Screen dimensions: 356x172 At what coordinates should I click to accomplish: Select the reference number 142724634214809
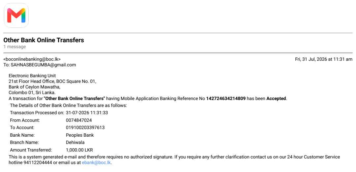tap(226, 99)
